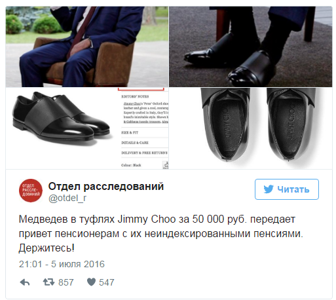Open the tweet timestamp 21:01 - 5 июля 2016
The width and height of the screenshot is (336, 300).
coord(62,264)
